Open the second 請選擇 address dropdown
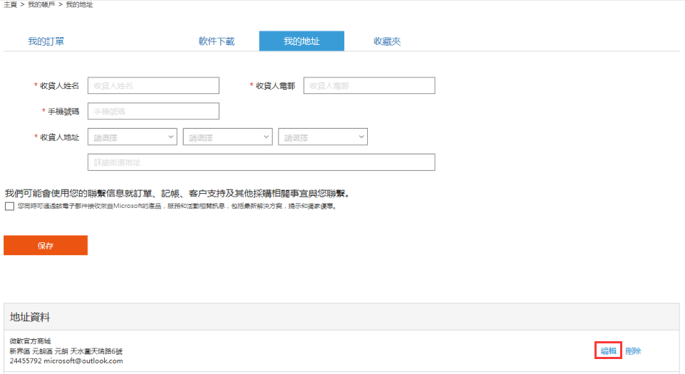This screenshot has height=374, width=685. click(227, 137)
